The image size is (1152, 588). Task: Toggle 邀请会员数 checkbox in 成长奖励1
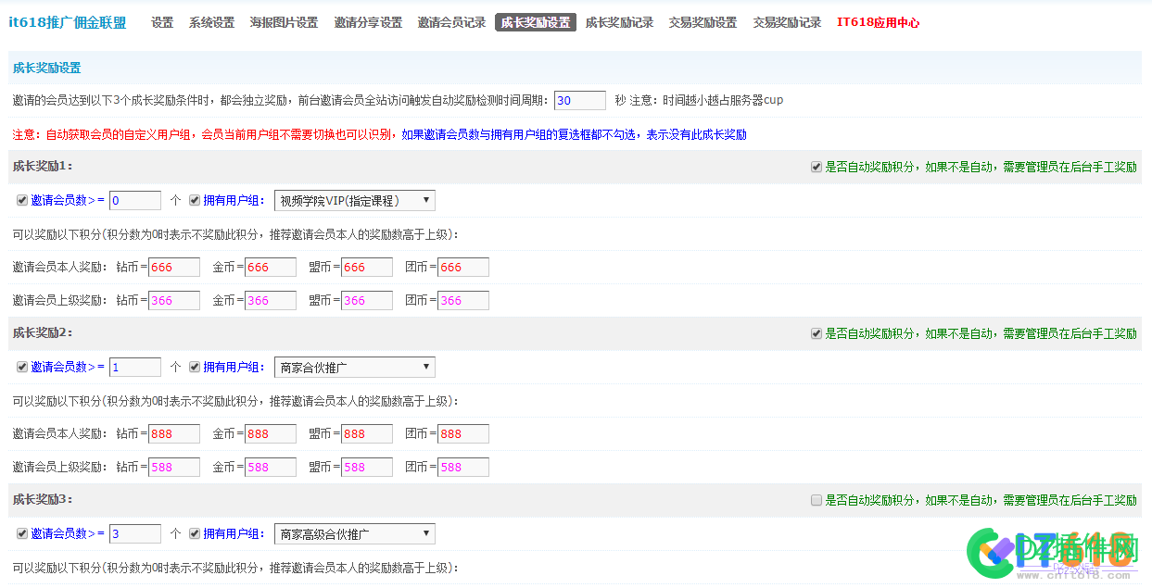click(x=20, y=199)
